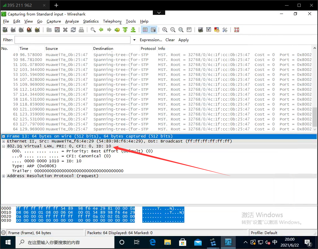Open the Analyze menu
The height and width of the screenshot is (249, 318).
pyautogui.click(x=72, y=21)
